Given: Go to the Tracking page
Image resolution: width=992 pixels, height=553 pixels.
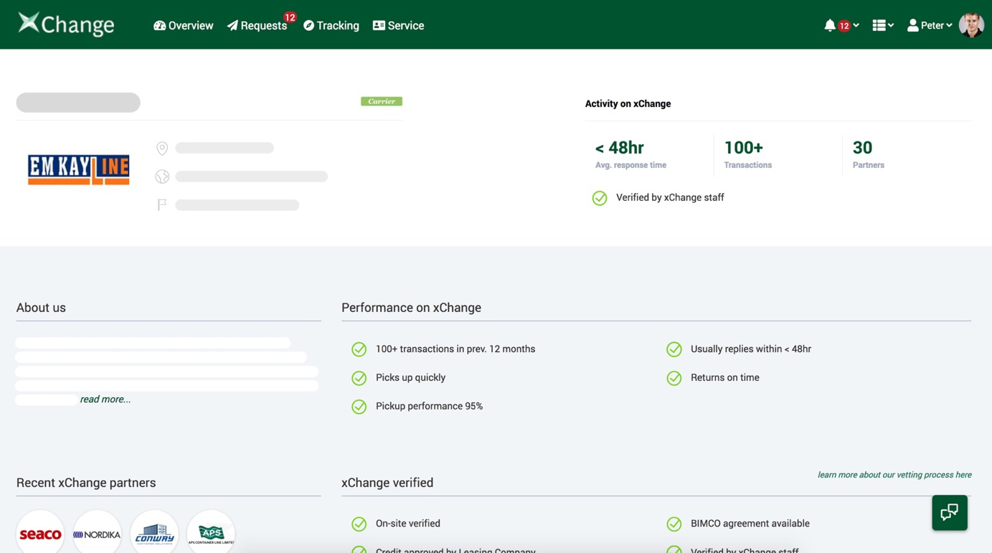Looking at the screenshot, I should tap(331, 25).
